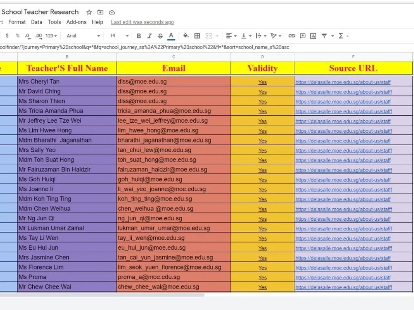
Task: Select the email fairuzaman_haidzir@moe.edu.sg
Action: click(x=173, y=169)
